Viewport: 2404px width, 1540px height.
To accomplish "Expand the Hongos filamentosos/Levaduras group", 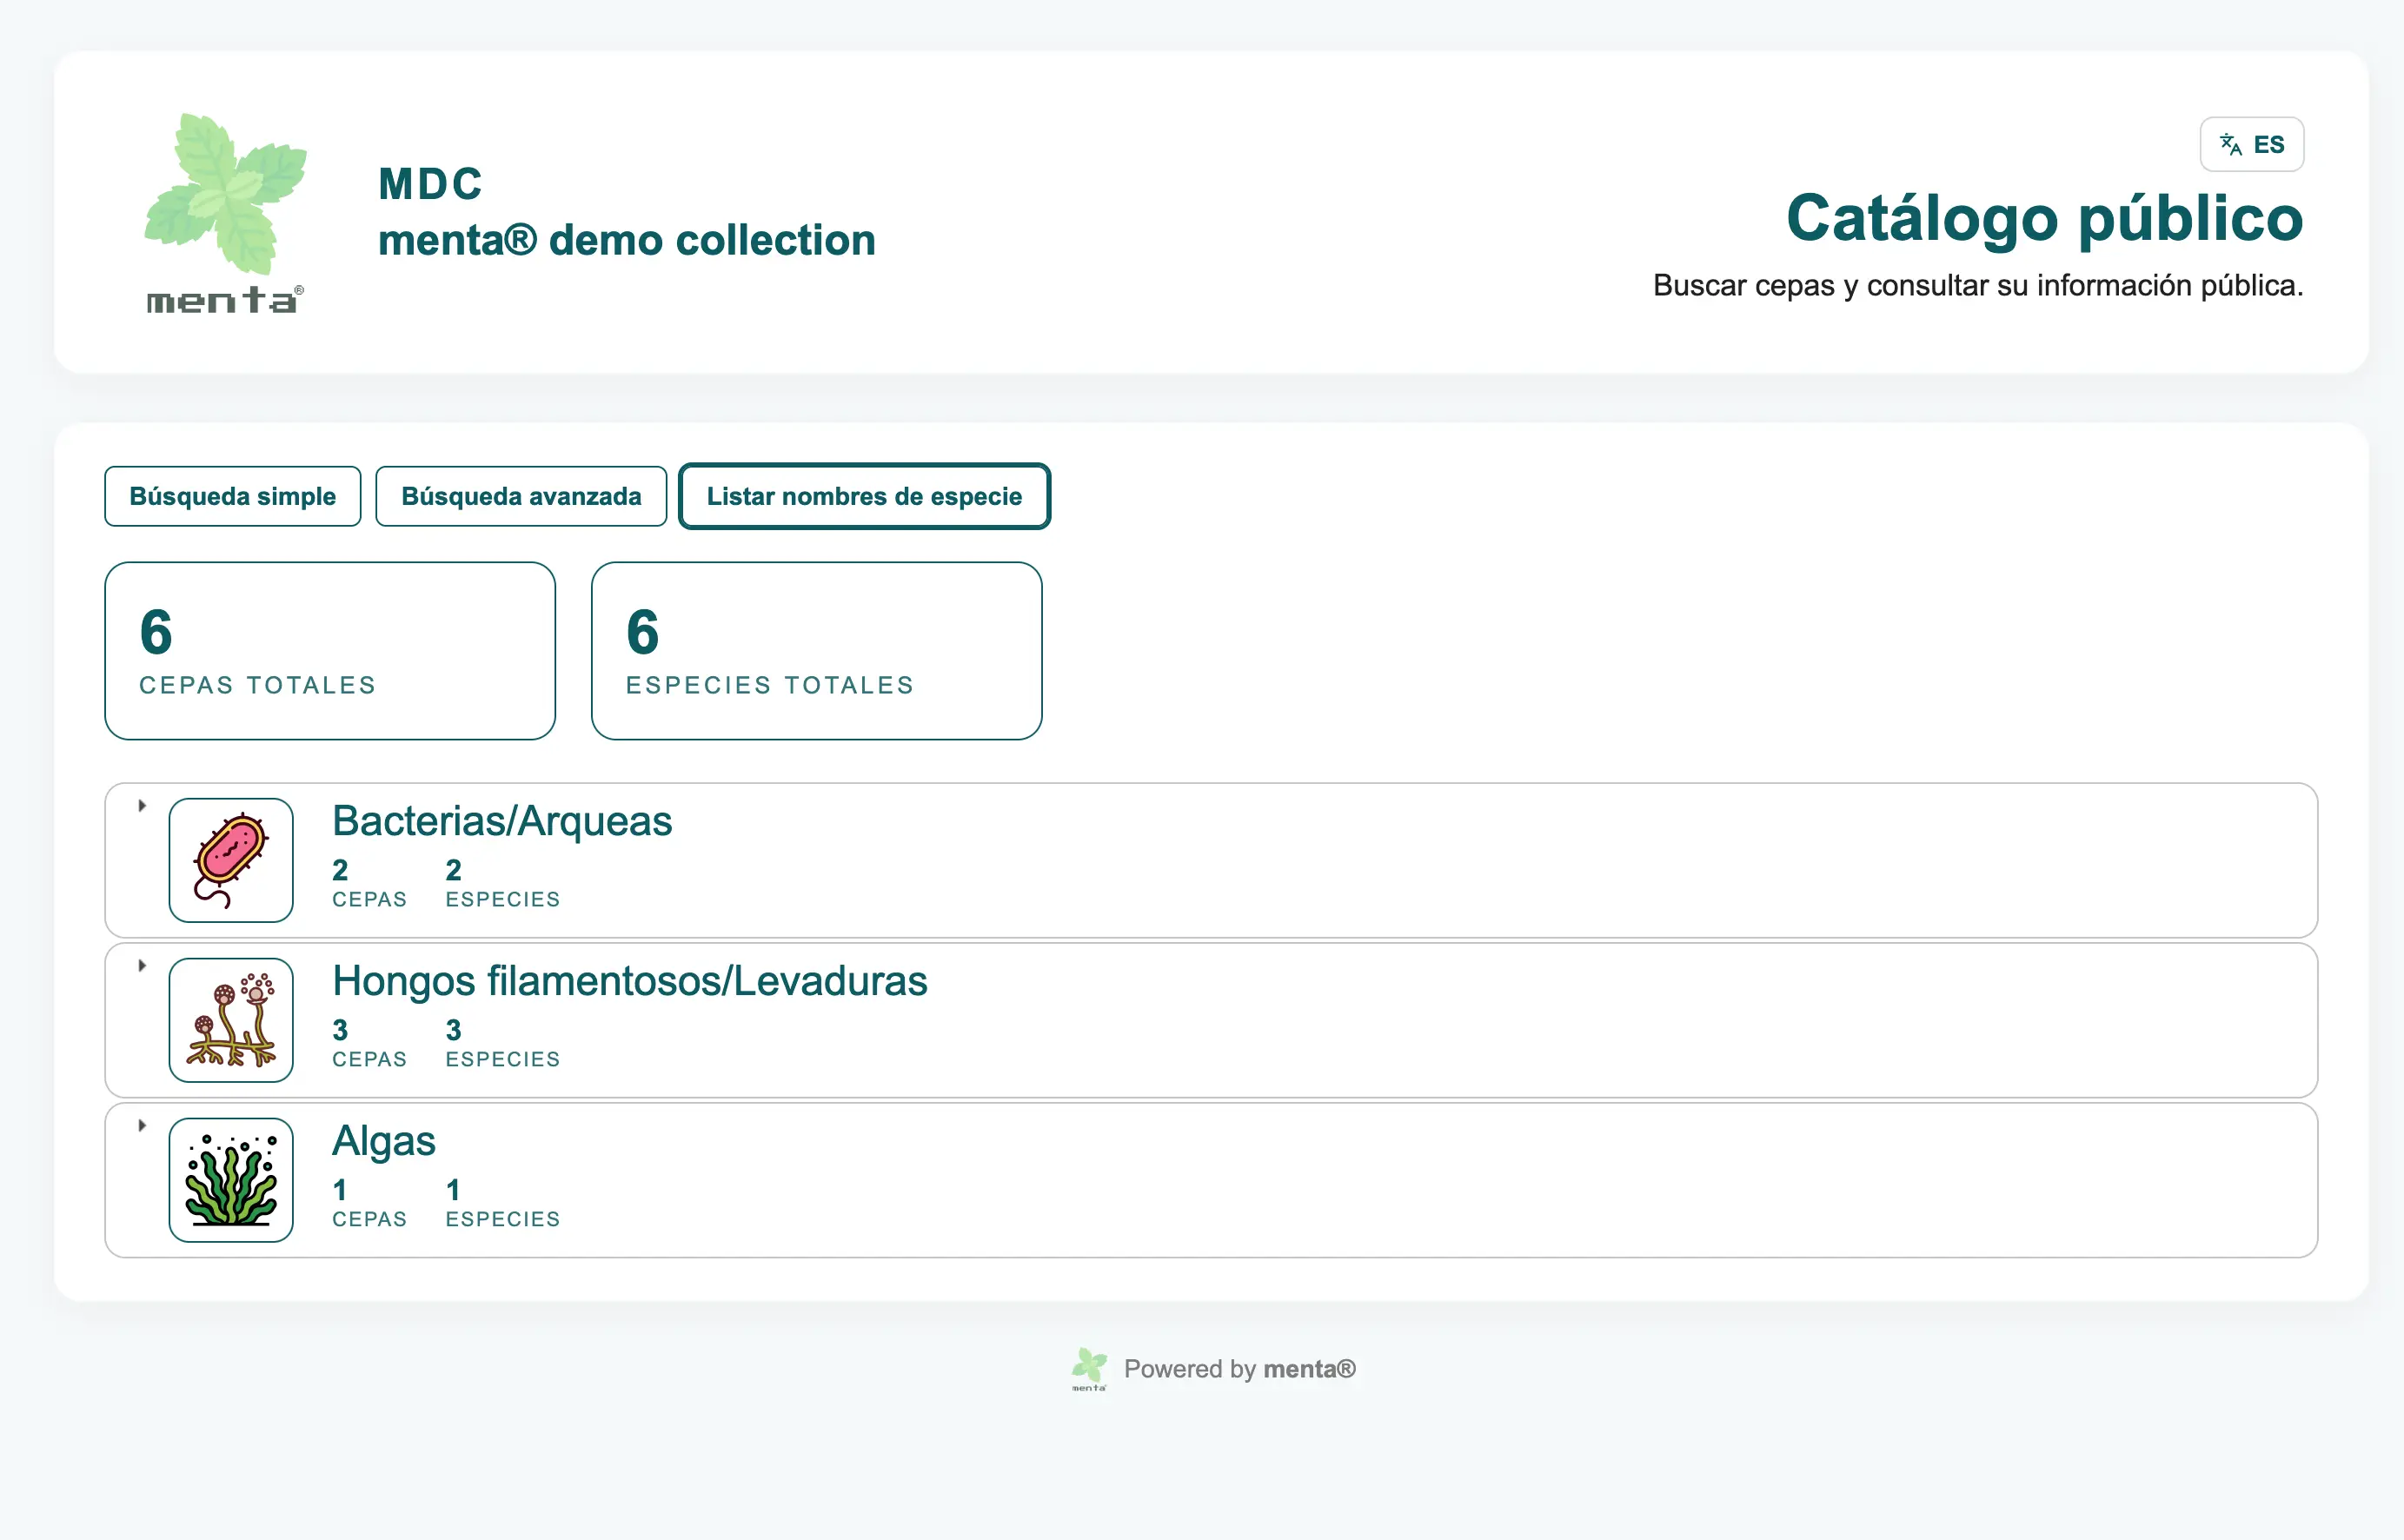I will pyautogui.click(x=140, y=965).
